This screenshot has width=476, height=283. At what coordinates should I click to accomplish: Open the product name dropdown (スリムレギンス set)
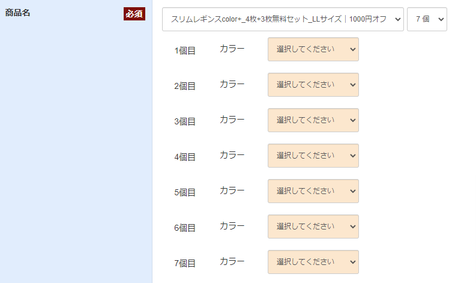[283, 19]
